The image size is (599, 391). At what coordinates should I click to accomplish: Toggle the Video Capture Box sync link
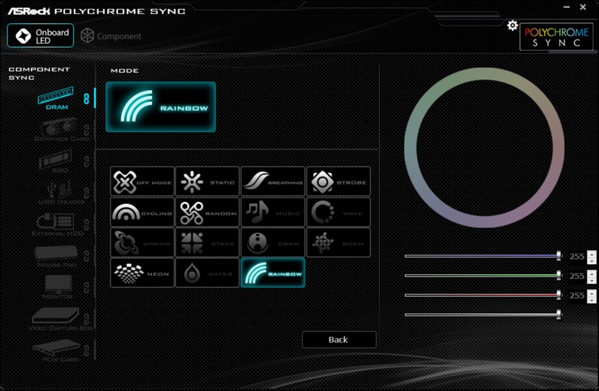[x=87, y=319]
